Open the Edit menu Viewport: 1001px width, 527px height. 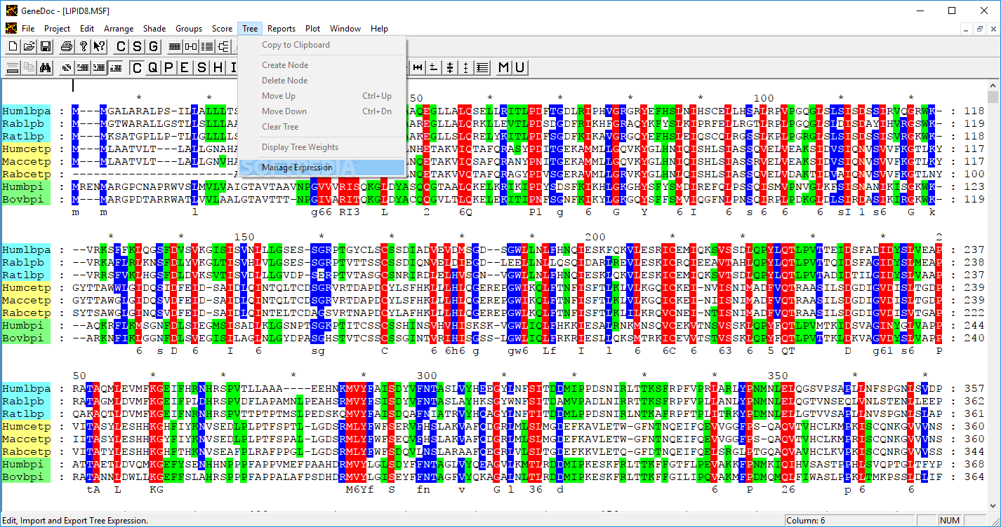pos(87,29)
